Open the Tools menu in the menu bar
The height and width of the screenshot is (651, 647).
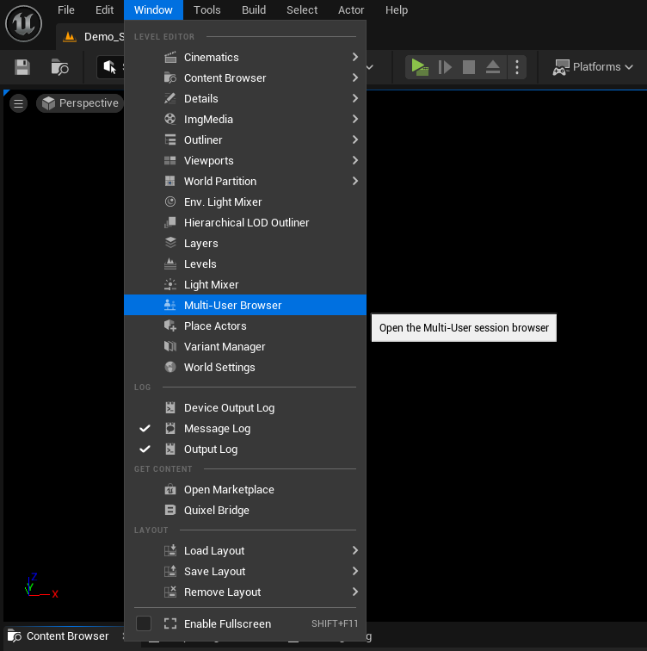tap(206, 10)
